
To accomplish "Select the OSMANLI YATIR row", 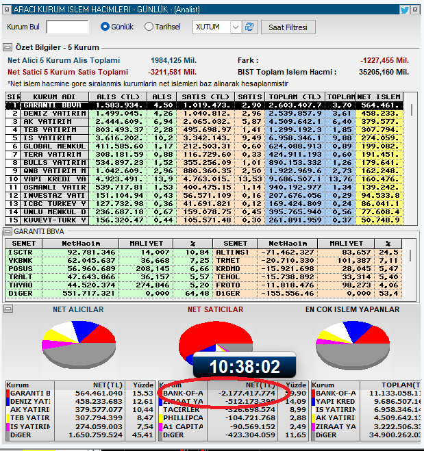I will 204,188.
